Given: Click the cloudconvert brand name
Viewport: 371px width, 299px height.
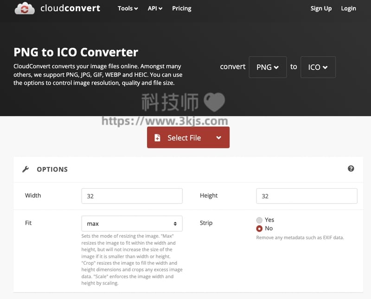Looking at the screenshot, I should click(70, 8).
